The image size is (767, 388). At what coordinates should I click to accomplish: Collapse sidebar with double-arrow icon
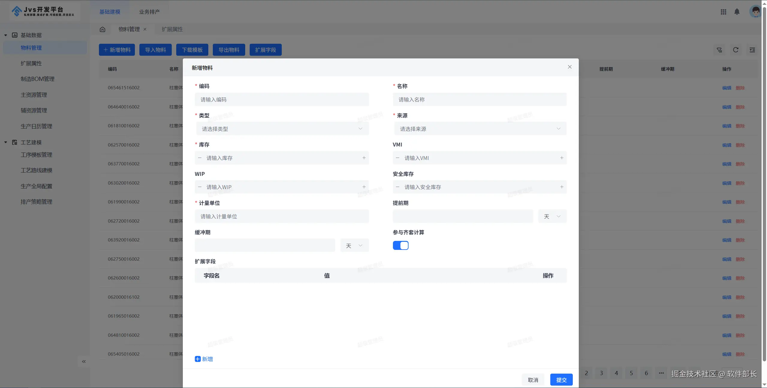84,361
